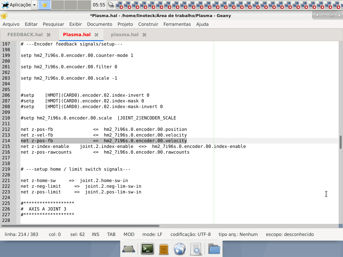Open the Editar menu
Image resolution: width=343 pixels, height=257 pixels.
tap(31, 24)
